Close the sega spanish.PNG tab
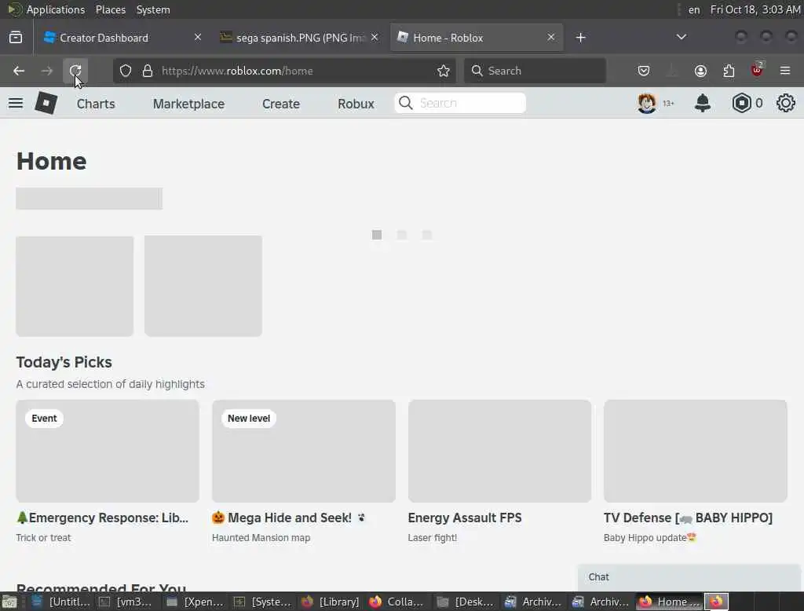The height and width of the screenshot is (611, 804). (x=375, y=38)
